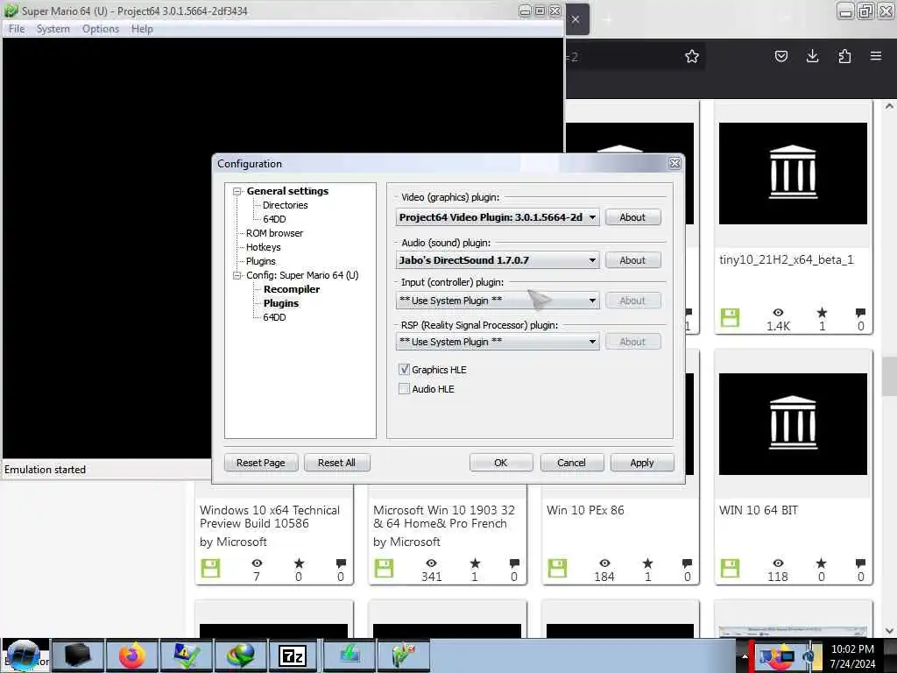Screen dimensions: 897x673
Task: Click the Reset All button
Action: click(x=337, y=463)
